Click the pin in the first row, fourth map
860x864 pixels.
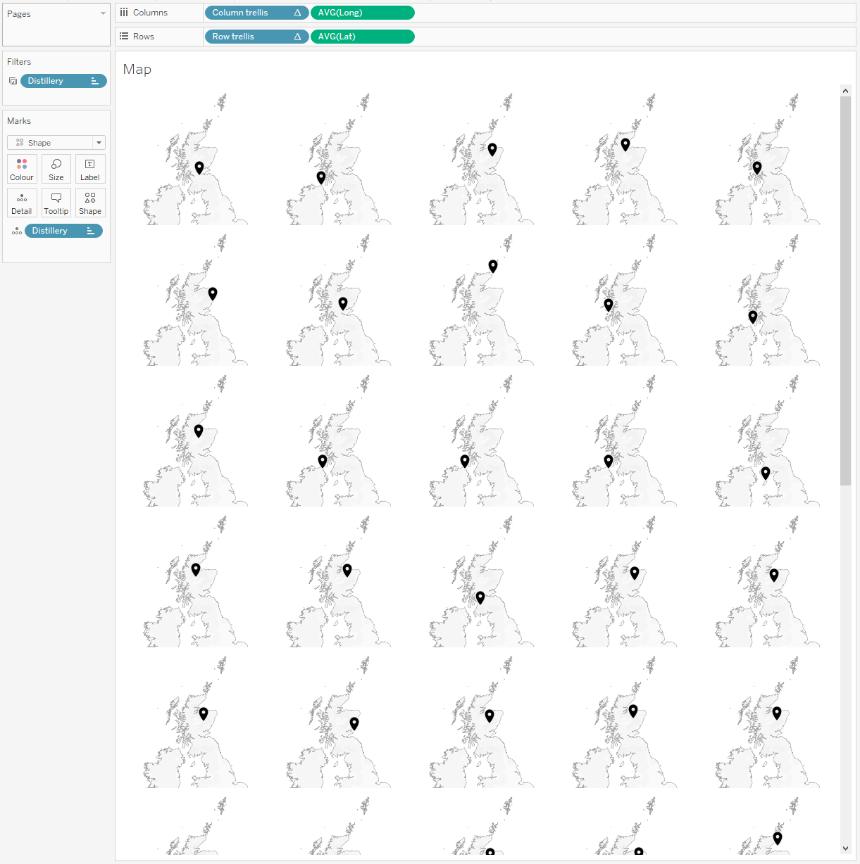(625, 144)
